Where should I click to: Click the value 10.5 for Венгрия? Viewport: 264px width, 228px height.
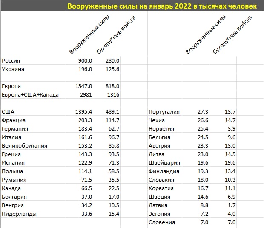(114, 205)
